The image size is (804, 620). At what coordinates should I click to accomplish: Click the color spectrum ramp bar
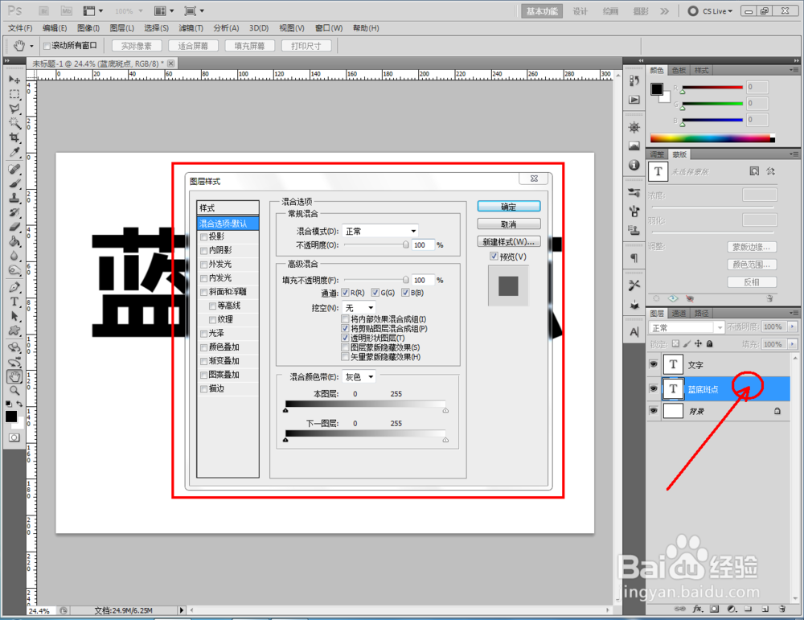click(x=712, y=138)
